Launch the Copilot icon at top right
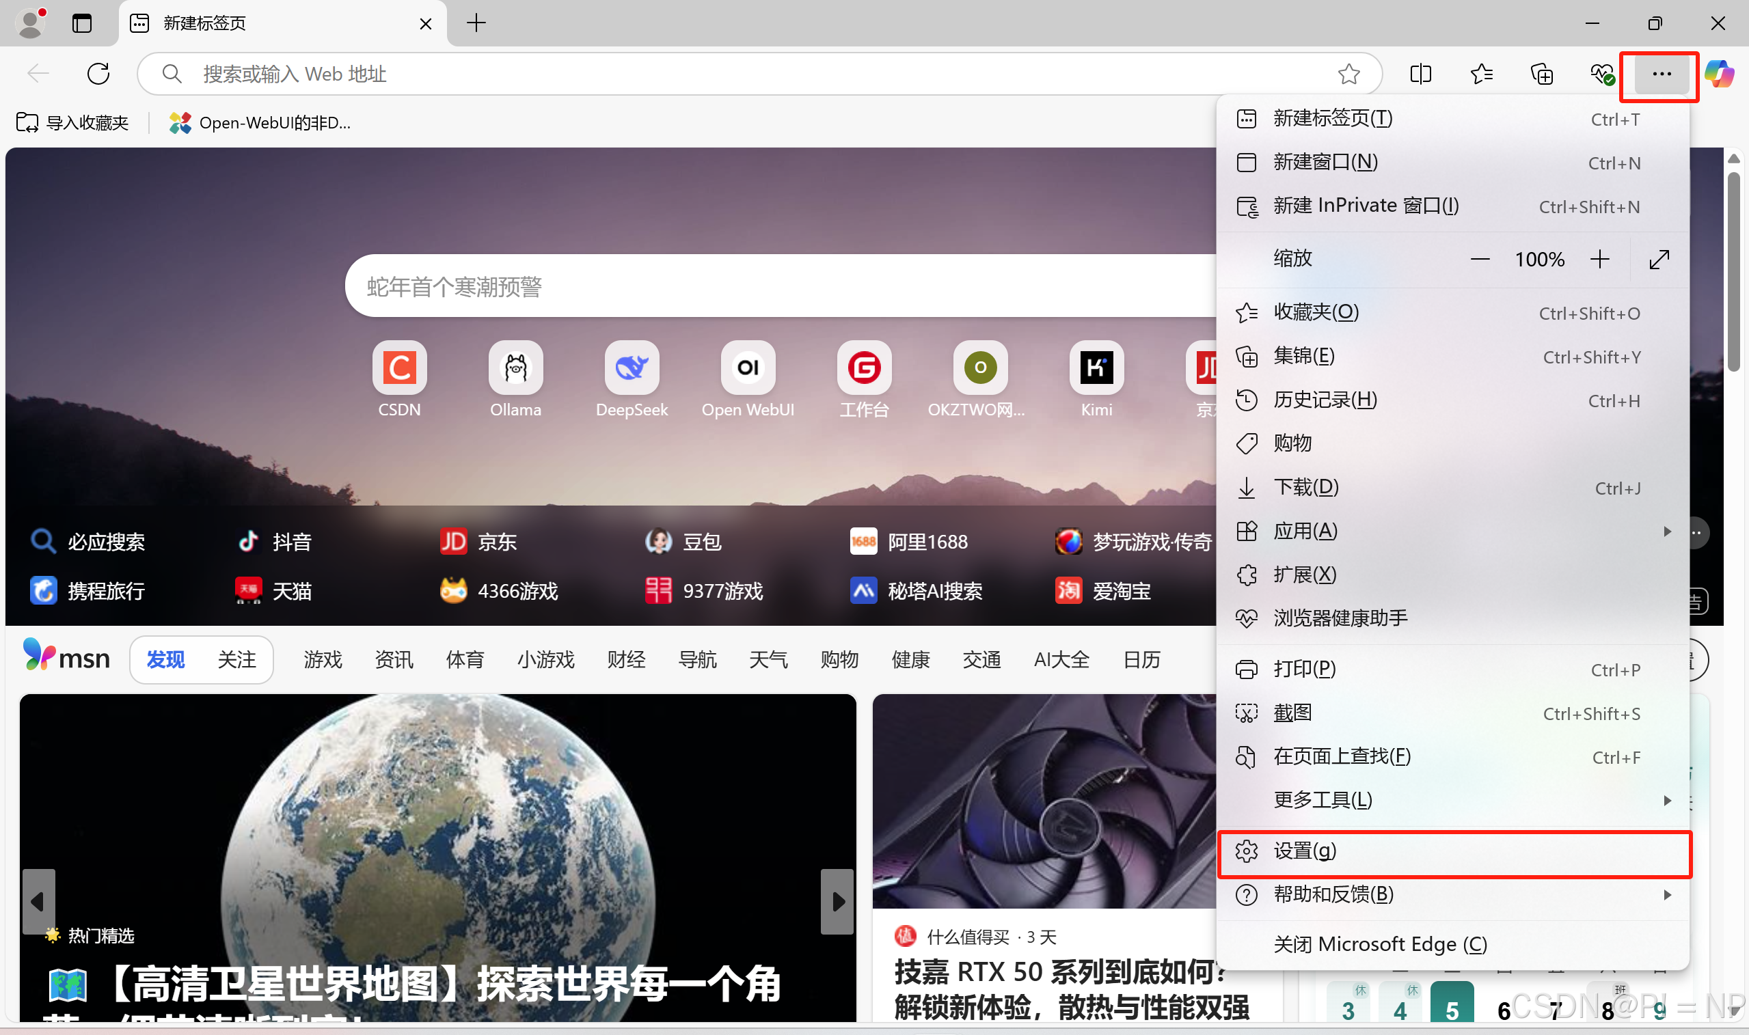 click(x=1718, y=73)
